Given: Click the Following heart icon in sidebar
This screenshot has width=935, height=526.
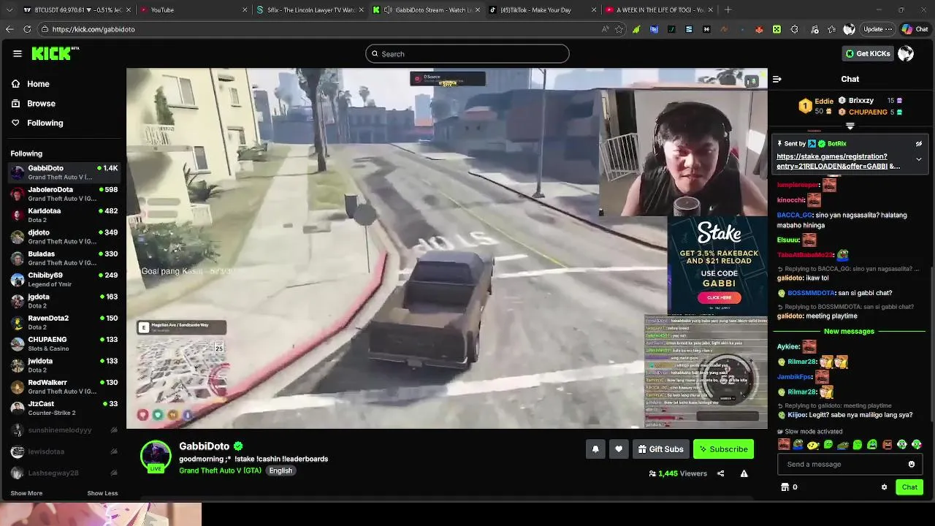Looking at the screenshot, I should click(x=15, y=123).
